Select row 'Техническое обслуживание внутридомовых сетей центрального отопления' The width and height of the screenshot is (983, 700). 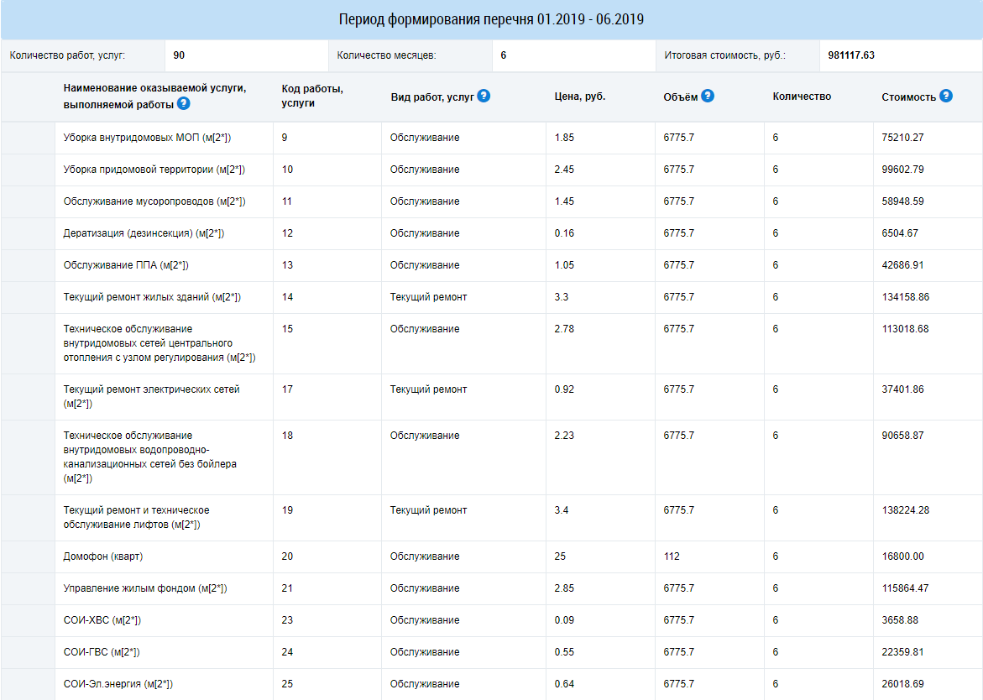pyautogui.click(x=492, y=343)
